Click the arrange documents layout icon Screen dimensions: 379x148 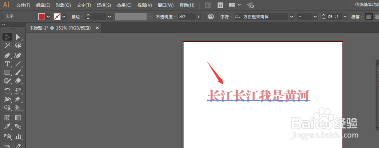tap(232, 5)
